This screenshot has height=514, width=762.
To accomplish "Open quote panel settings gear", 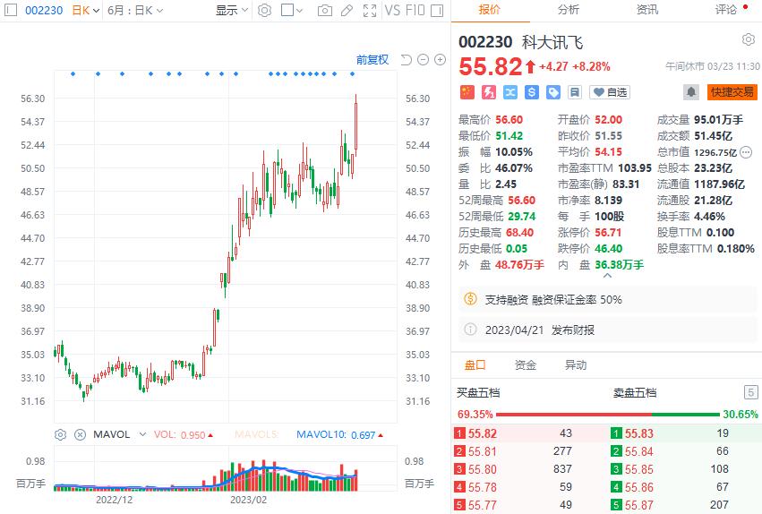I will coord(749,39).
